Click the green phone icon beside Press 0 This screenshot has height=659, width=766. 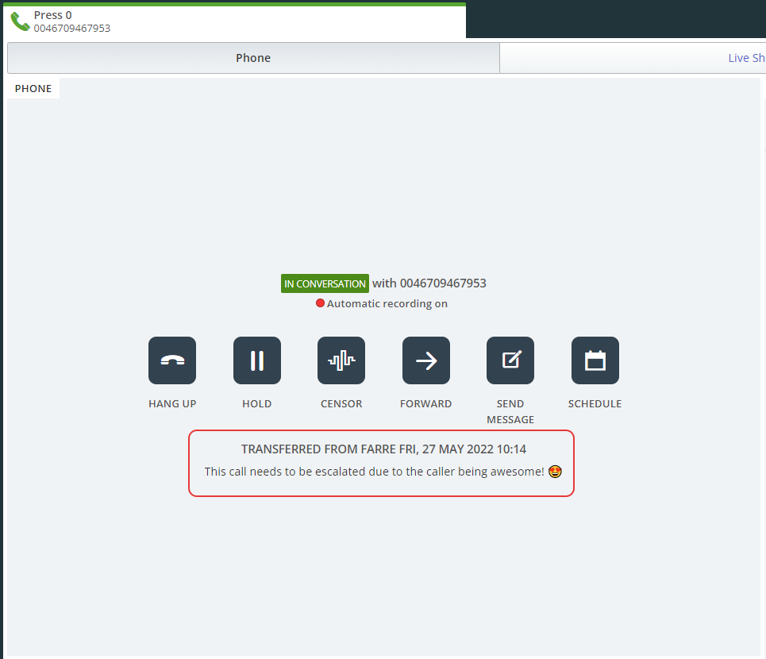coord(20,21)
